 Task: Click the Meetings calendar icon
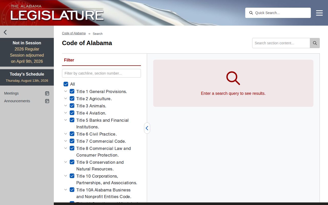coord(47,93)
